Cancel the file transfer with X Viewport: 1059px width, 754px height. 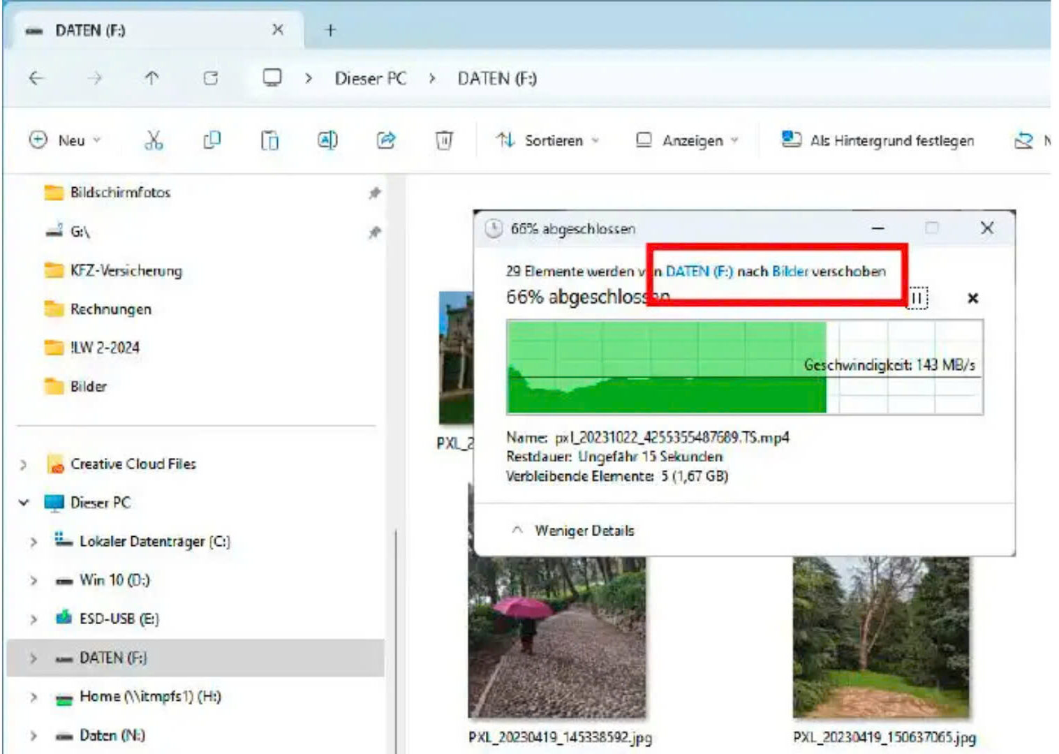click(972, 298)
